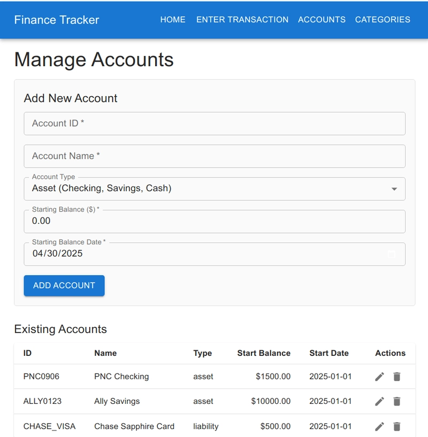The height and width of the screenshot is (437, 428).
Task: Open the Asset (Checking, Savings, Cash) selector
Action: click(215, 189)
